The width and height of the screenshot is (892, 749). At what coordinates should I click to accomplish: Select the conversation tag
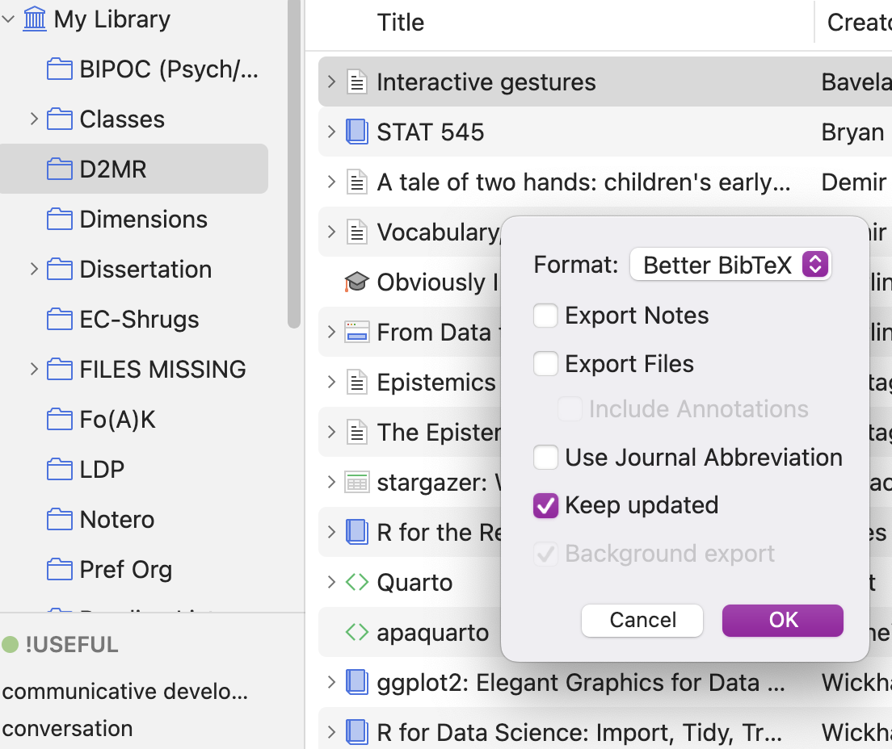tap(67, 728)
